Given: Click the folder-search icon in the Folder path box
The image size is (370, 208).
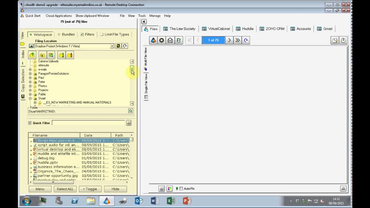Looking at the screenshot, I should click(131, 111).
